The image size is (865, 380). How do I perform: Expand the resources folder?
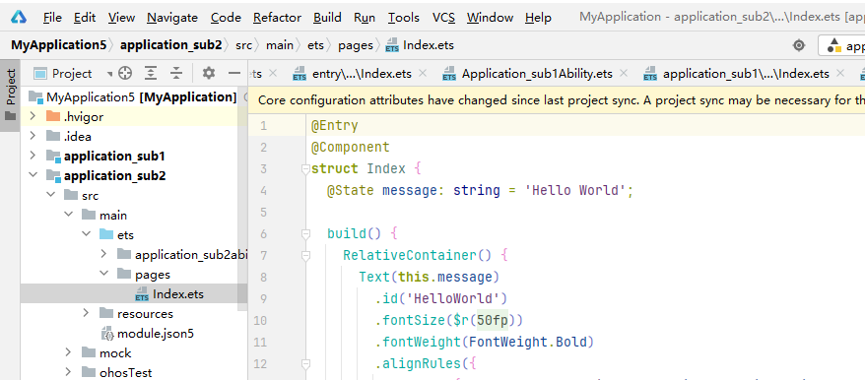tap(86, 313)
